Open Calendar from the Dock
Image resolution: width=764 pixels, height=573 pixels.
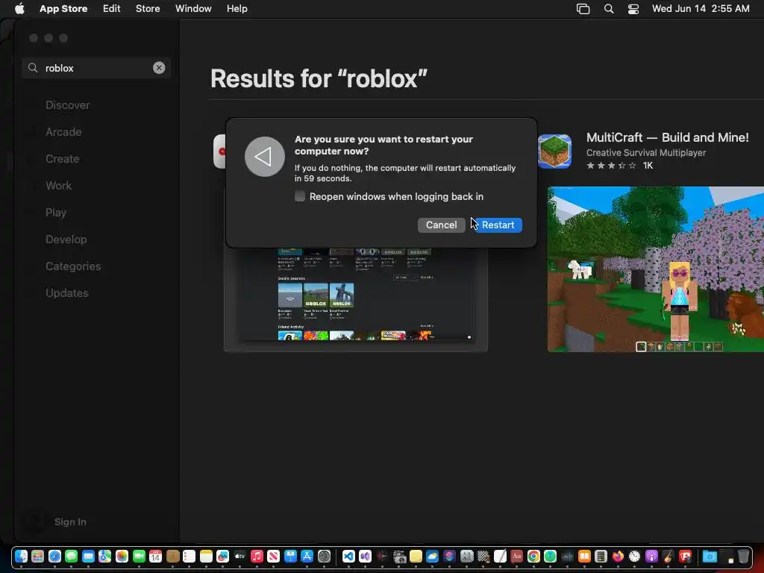click(x=155, y=556)
